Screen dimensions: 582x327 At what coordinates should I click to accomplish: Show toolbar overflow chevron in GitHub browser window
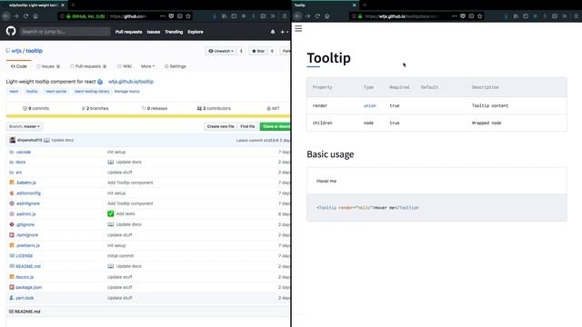(273, 16)
